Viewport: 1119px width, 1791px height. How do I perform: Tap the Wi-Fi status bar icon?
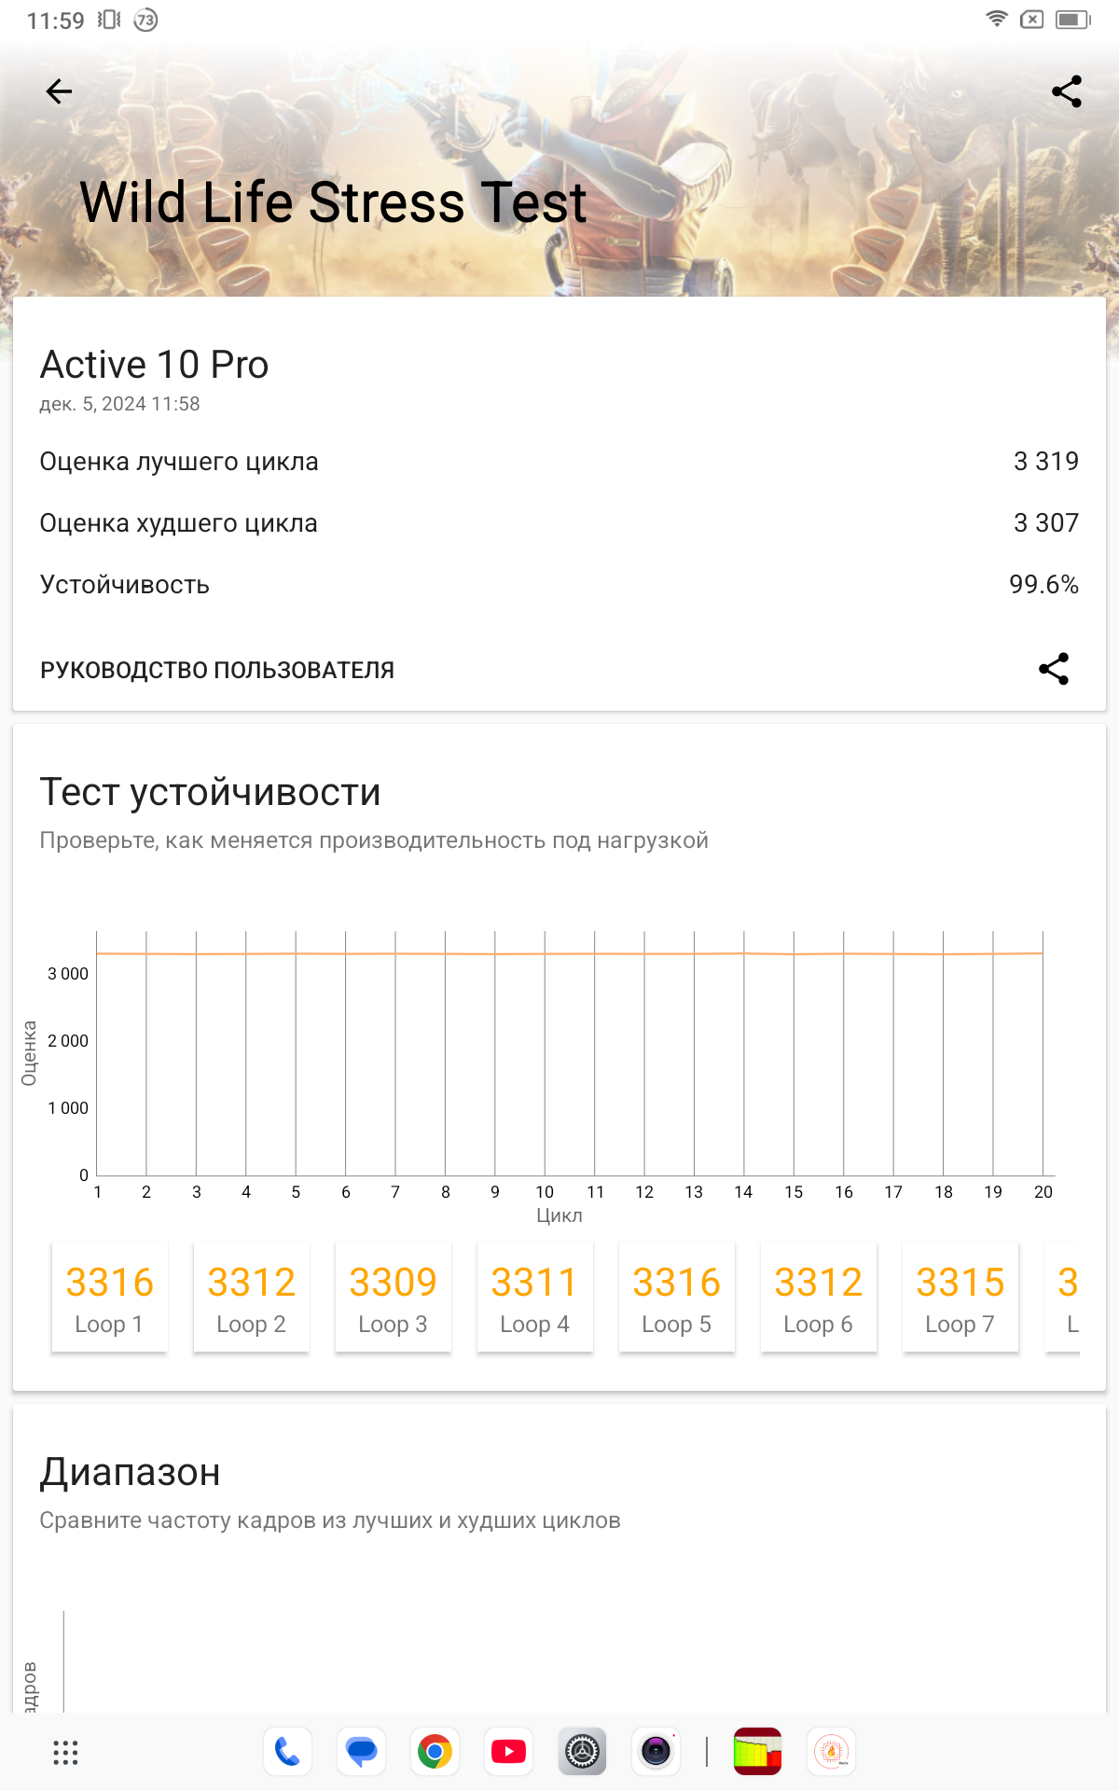pyautogui.click(x=997, y=20)
